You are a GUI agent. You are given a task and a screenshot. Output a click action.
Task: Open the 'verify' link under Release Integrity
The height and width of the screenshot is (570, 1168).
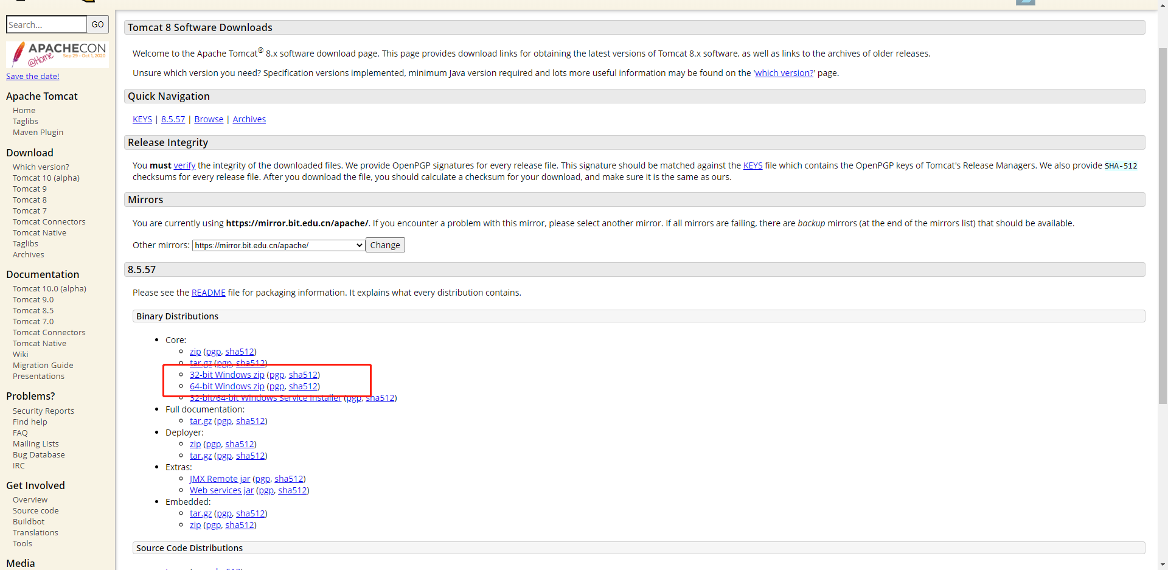coord(184,165)
